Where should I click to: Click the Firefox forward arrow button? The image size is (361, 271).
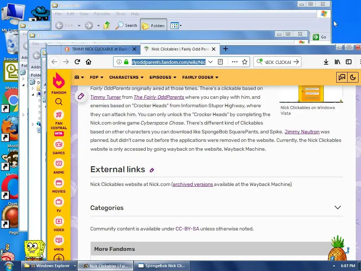point(66,62)
